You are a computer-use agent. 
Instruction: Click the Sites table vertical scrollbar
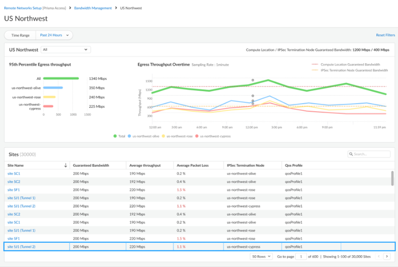pyautogui.click(x=392, y=178)
